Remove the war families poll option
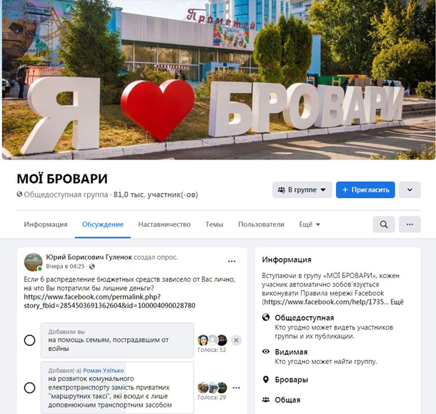436x414 pixels. [237, 340]
